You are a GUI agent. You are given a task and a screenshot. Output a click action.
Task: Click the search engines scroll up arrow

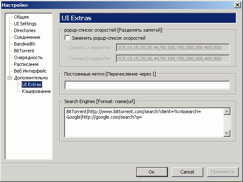[x=227, y=111]
